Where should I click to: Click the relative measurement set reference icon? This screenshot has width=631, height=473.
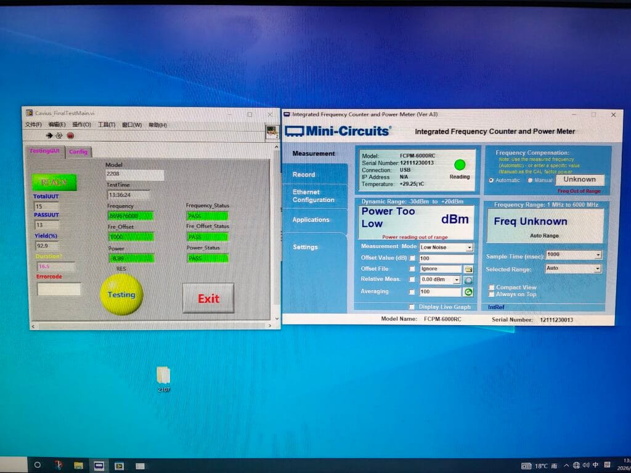click(468, 280)
